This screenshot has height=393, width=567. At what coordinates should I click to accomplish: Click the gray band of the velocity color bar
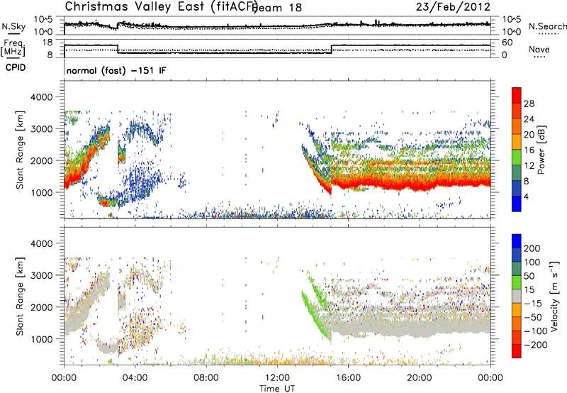click(517, 297)
